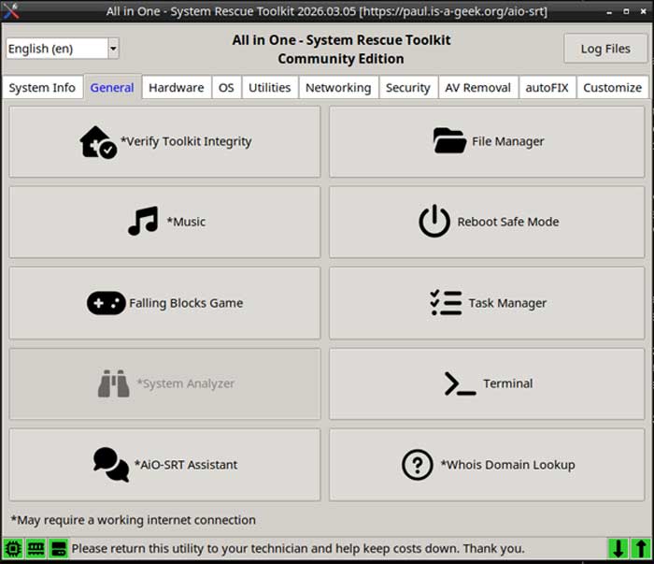
Task: Switch to the Hardware tab
Action: (176, 88)
